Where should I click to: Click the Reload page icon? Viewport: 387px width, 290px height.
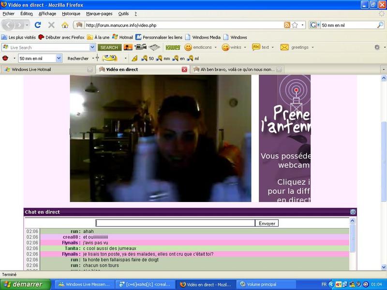pos(38,25)
